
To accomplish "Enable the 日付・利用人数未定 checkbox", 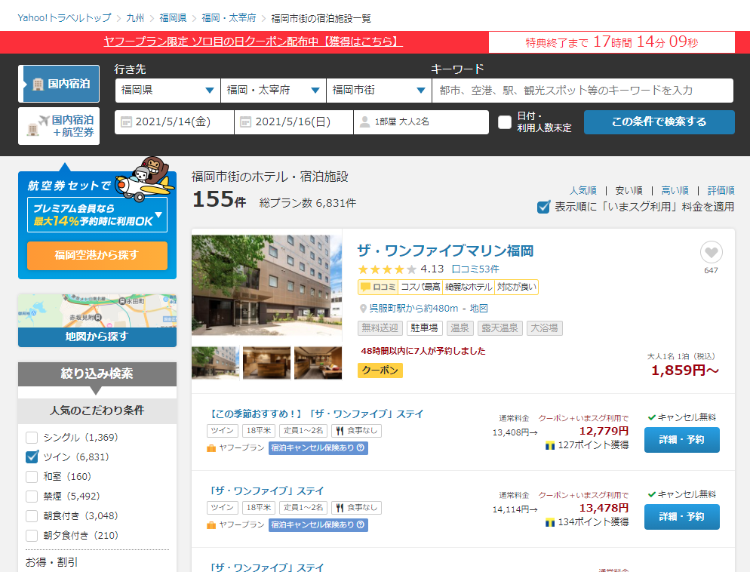I will [x=505, y=122].
